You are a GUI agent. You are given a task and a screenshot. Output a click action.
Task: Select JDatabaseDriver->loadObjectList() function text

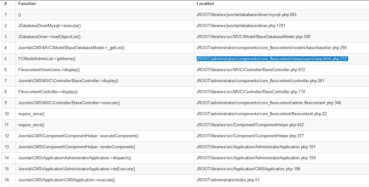pos(49,37)
